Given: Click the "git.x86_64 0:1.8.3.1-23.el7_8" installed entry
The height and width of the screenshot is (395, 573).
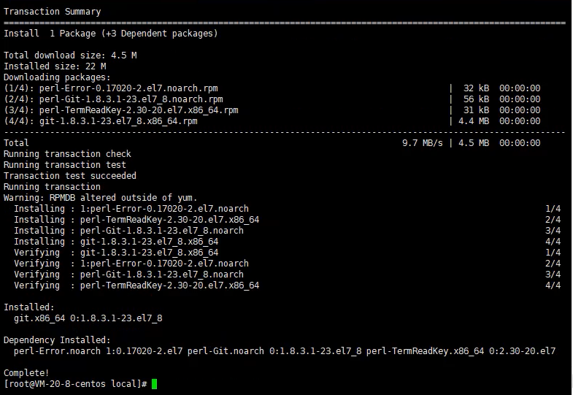Looking at the screenshot, I should (x=88, y=318).
